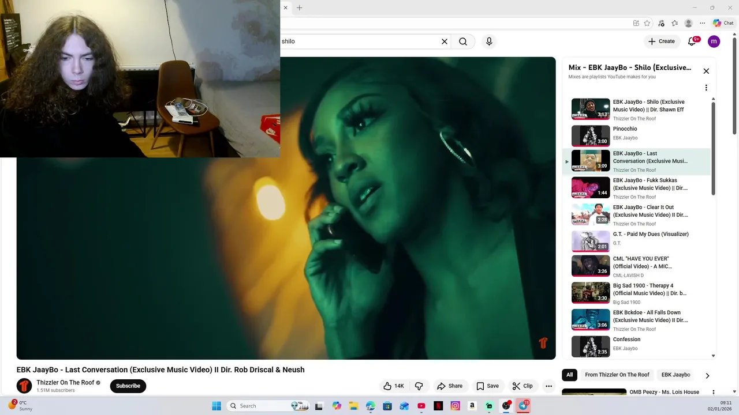The width and height of the screenshot is (739, 415).
Task: Play 'EBK JaayBo - Fukk Sukkas' in the mix
Action: click(637, 188)
